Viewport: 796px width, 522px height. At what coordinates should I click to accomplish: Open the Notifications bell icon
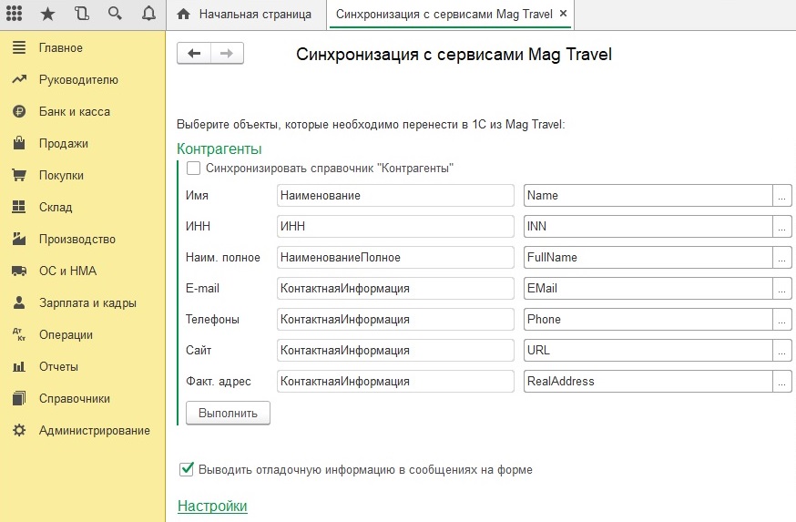(x=148, y=13)
